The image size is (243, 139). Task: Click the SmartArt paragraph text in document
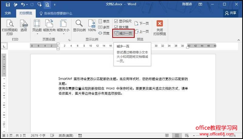(123, 81)
